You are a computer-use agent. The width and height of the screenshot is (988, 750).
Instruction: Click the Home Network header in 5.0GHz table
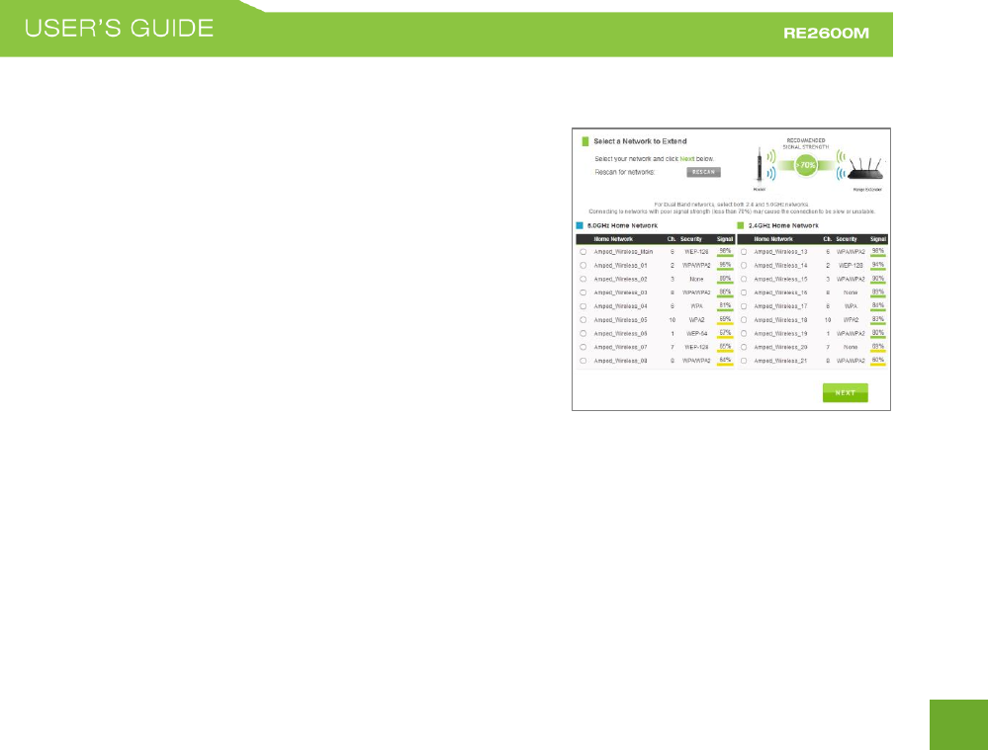point(613,239)
